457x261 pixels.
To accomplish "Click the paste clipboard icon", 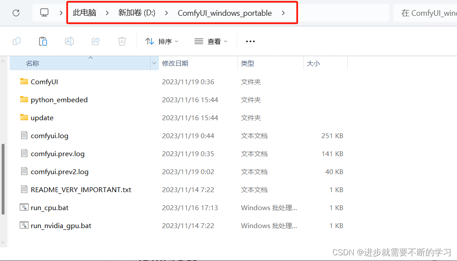I will 43,41.
